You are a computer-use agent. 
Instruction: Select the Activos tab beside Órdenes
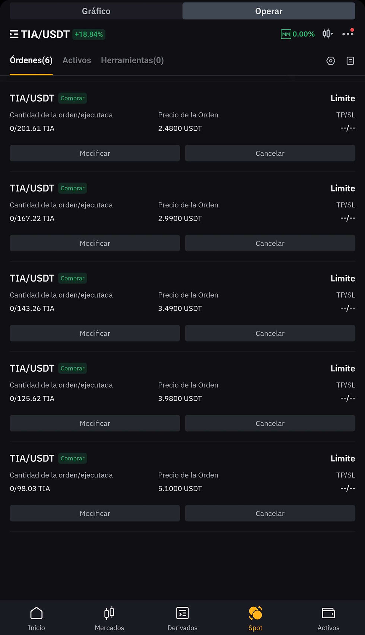(x=77, y=60)
